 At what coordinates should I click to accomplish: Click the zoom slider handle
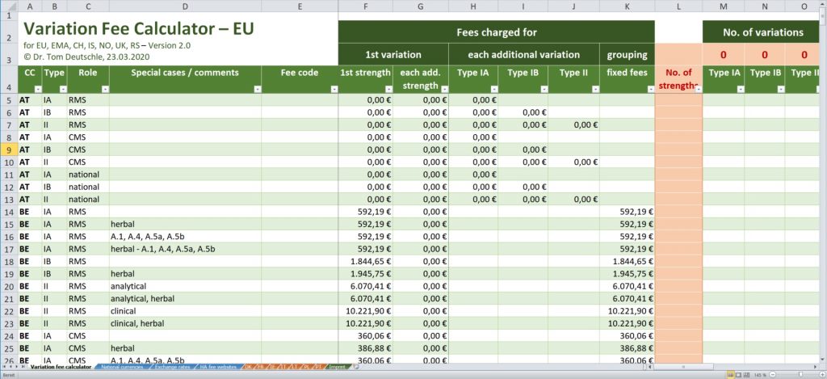(x=800, y=374)
